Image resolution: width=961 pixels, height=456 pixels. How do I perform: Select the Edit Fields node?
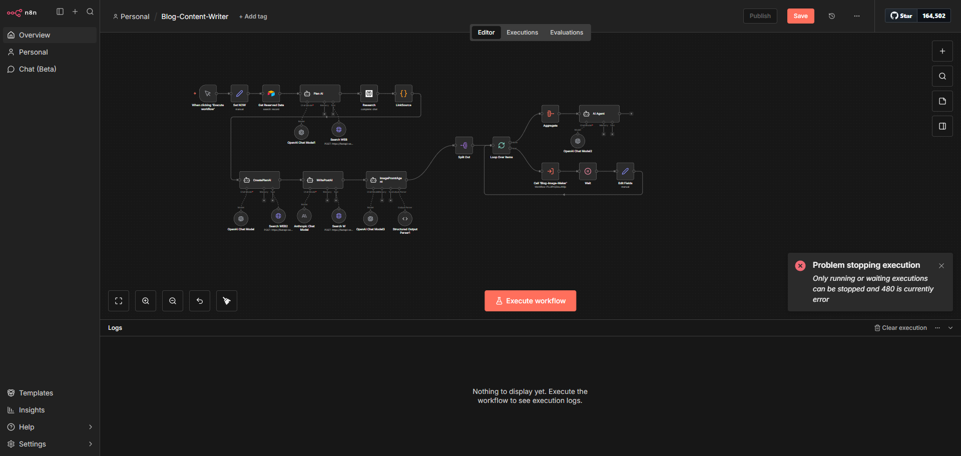tap(625, 172)
